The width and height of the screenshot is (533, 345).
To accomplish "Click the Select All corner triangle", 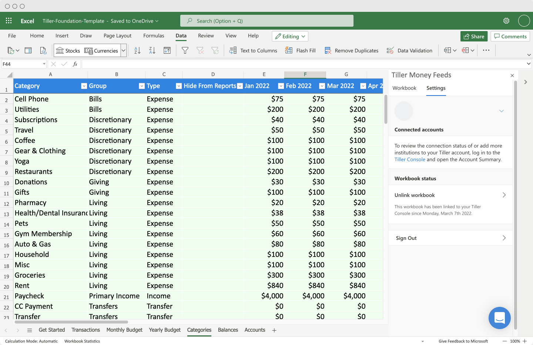I will point(9,75).
